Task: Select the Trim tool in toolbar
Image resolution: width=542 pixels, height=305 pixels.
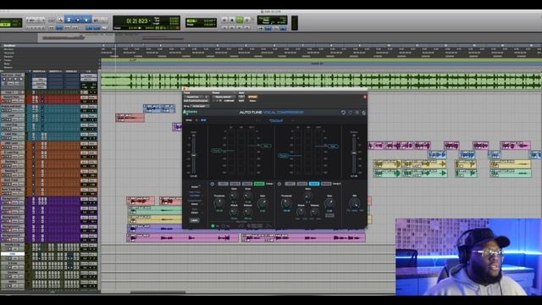Action: pos(69,19)
